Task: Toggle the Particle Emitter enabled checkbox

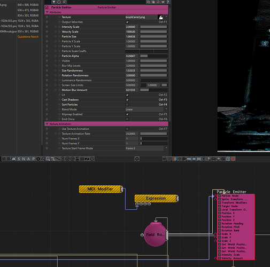Action: tap(47, 7)
